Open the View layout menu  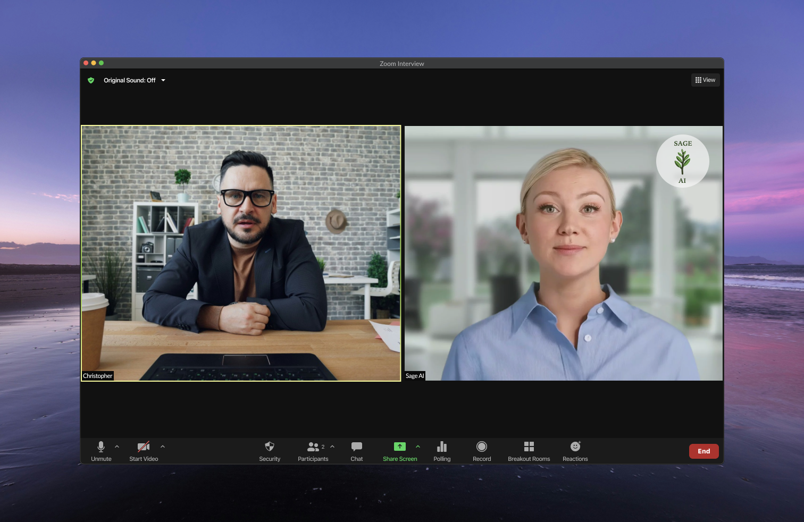(x=705, y=80)
